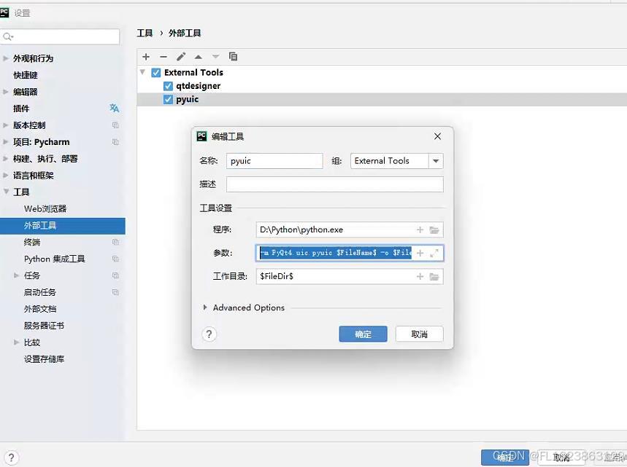Select the pyuic row in the tools list
Viewport: 627px width, 467px height.
[382, 99]
